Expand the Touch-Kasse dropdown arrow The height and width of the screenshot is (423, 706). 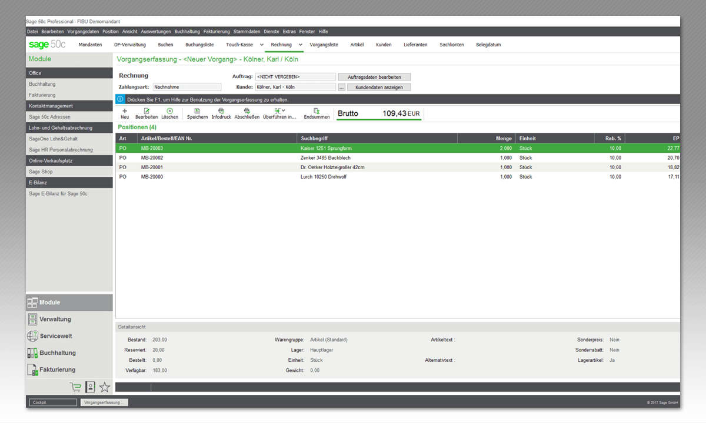pos(261,45)
